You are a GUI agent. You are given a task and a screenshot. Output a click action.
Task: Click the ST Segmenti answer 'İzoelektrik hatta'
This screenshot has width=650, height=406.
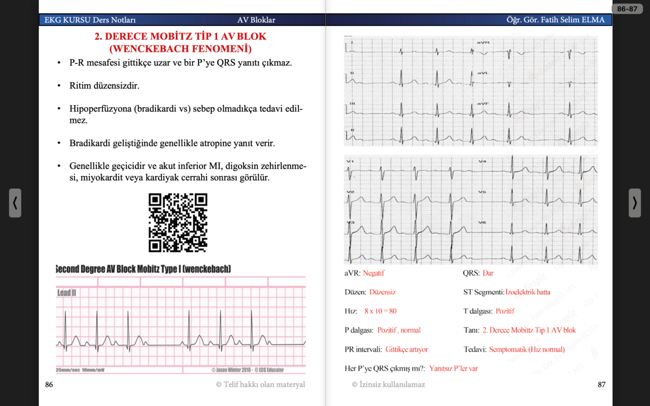528,292
